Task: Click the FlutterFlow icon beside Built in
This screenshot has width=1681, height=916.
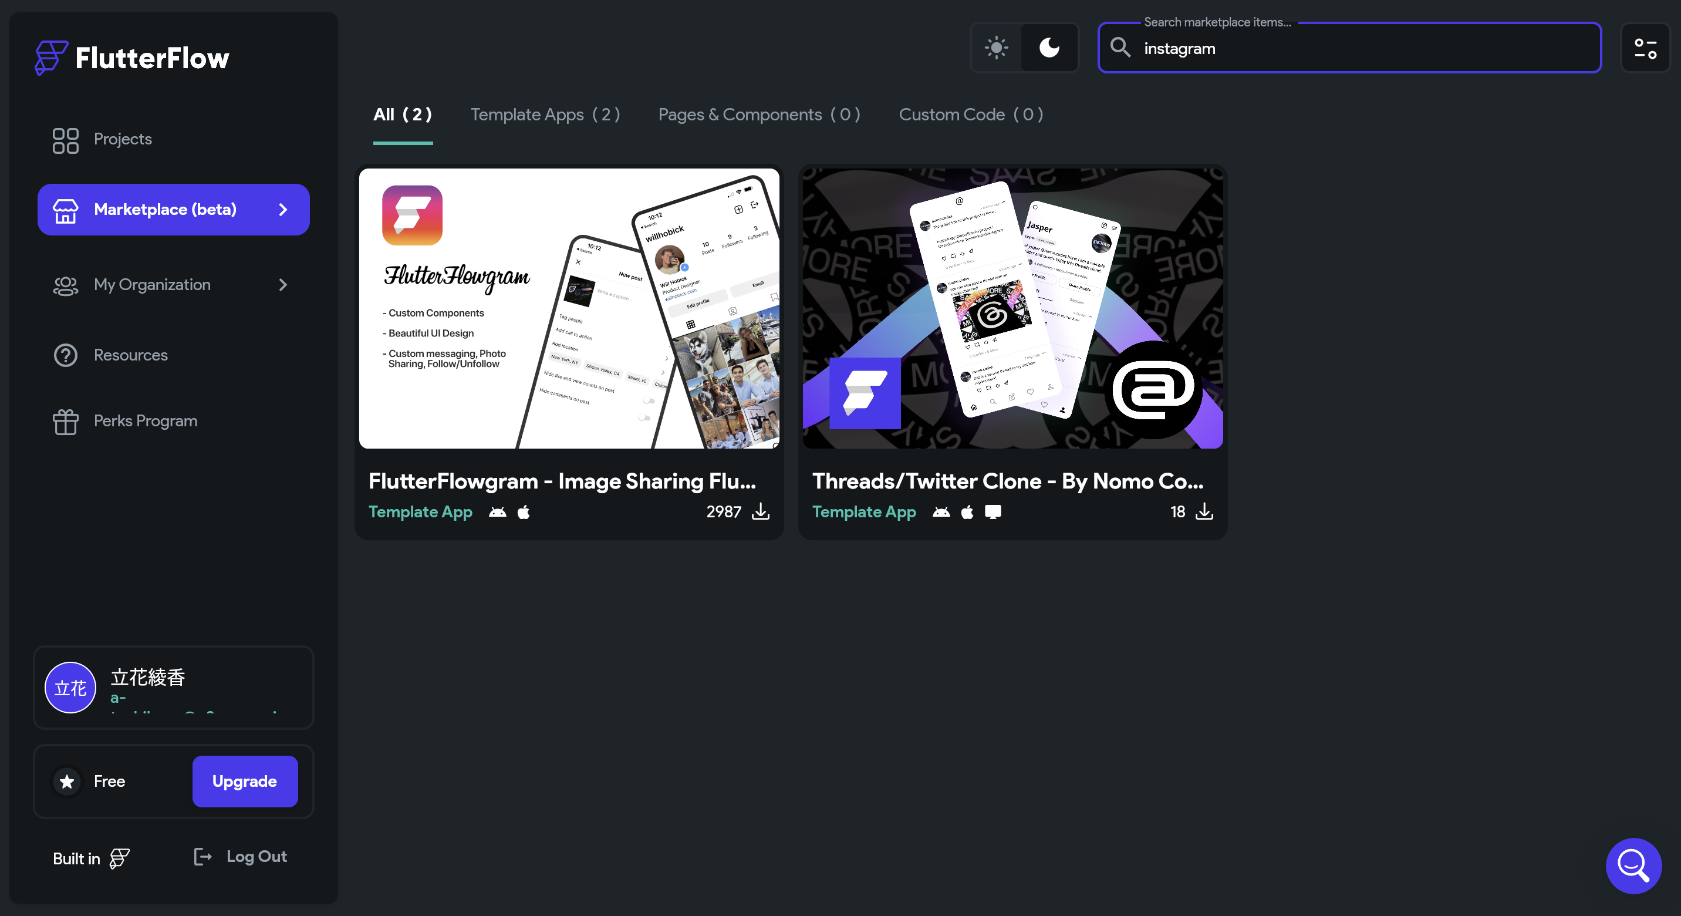Action: [119, 858]
